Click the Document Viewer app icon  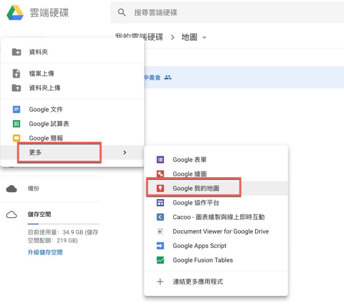click(160, 231)
